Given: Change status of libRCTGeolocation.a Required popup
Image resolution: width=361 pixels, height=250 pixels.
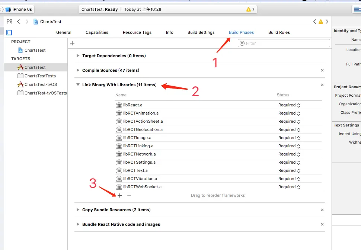Looking at the screenshot, I should coord(289,129).
